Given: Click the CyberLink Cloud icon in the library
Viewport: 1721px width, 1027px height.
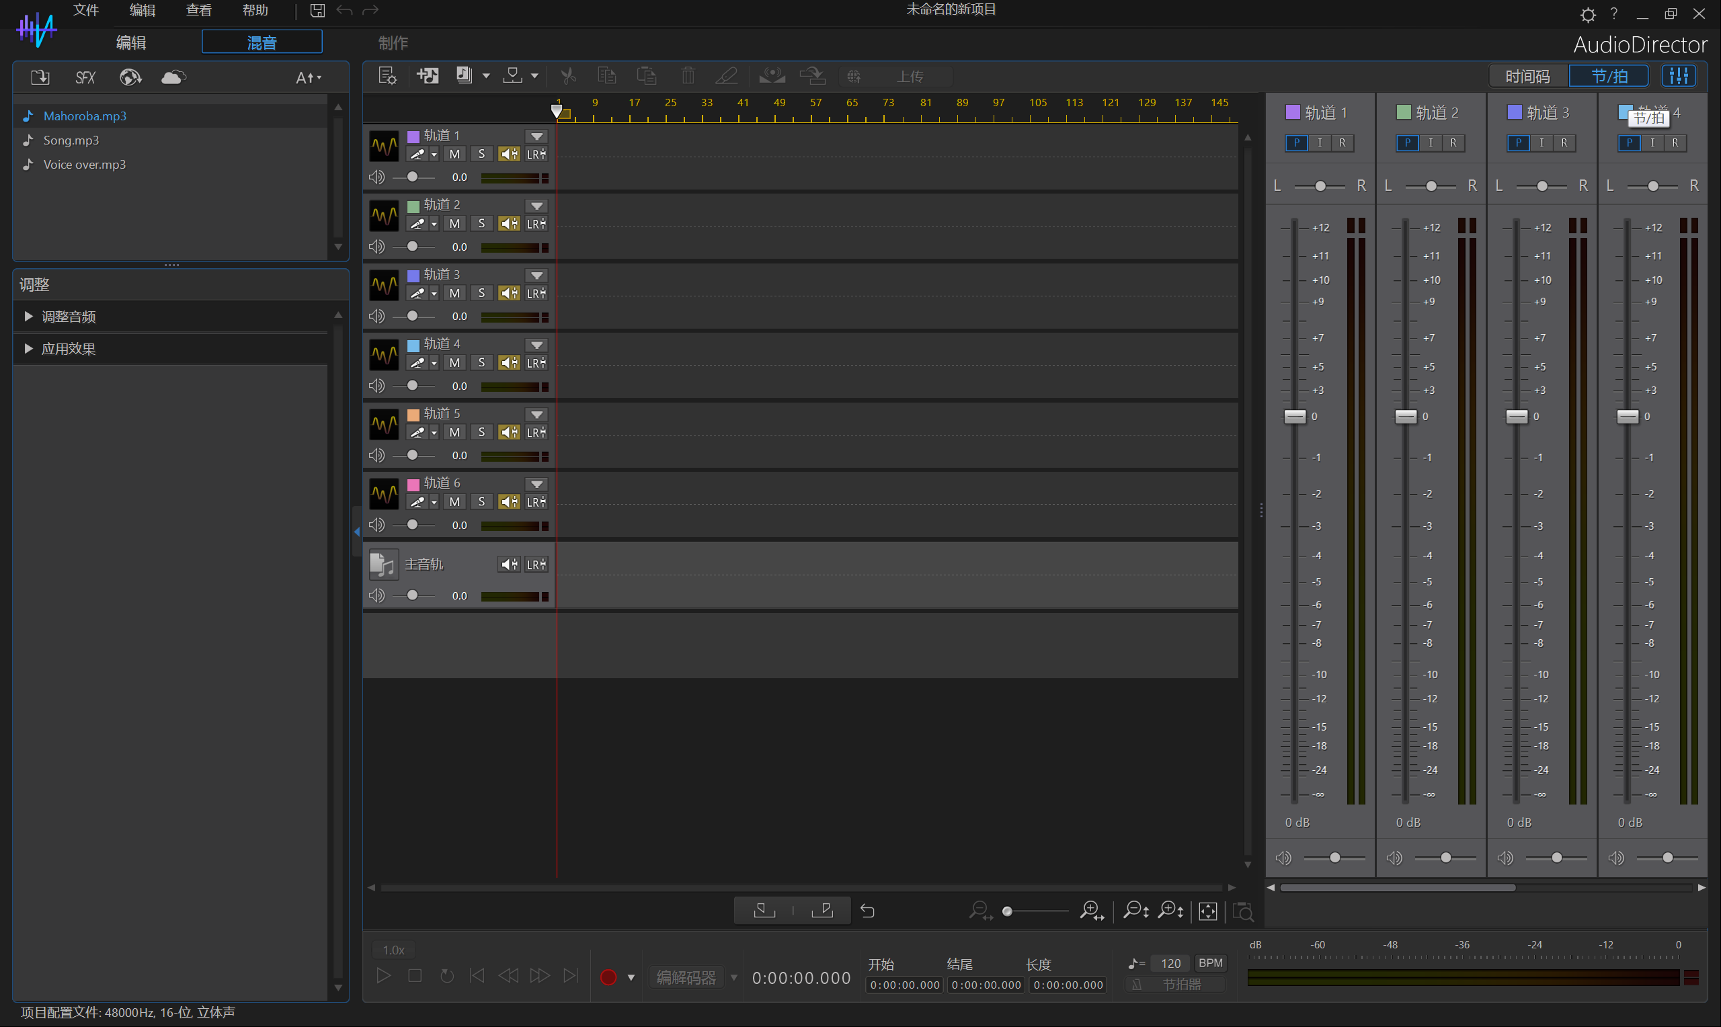Looking at the screenshot, I should [173, 77].
